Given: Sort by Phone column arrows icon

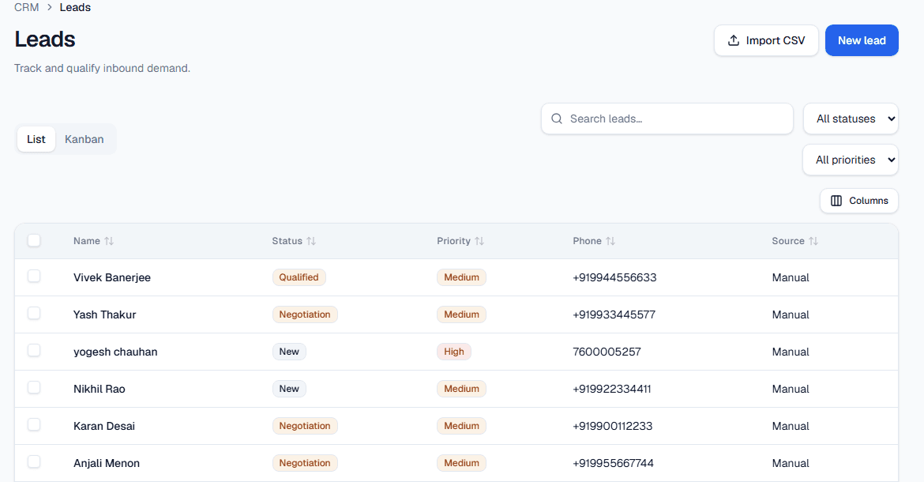Looking at the screenshot, I should point(610,241).
